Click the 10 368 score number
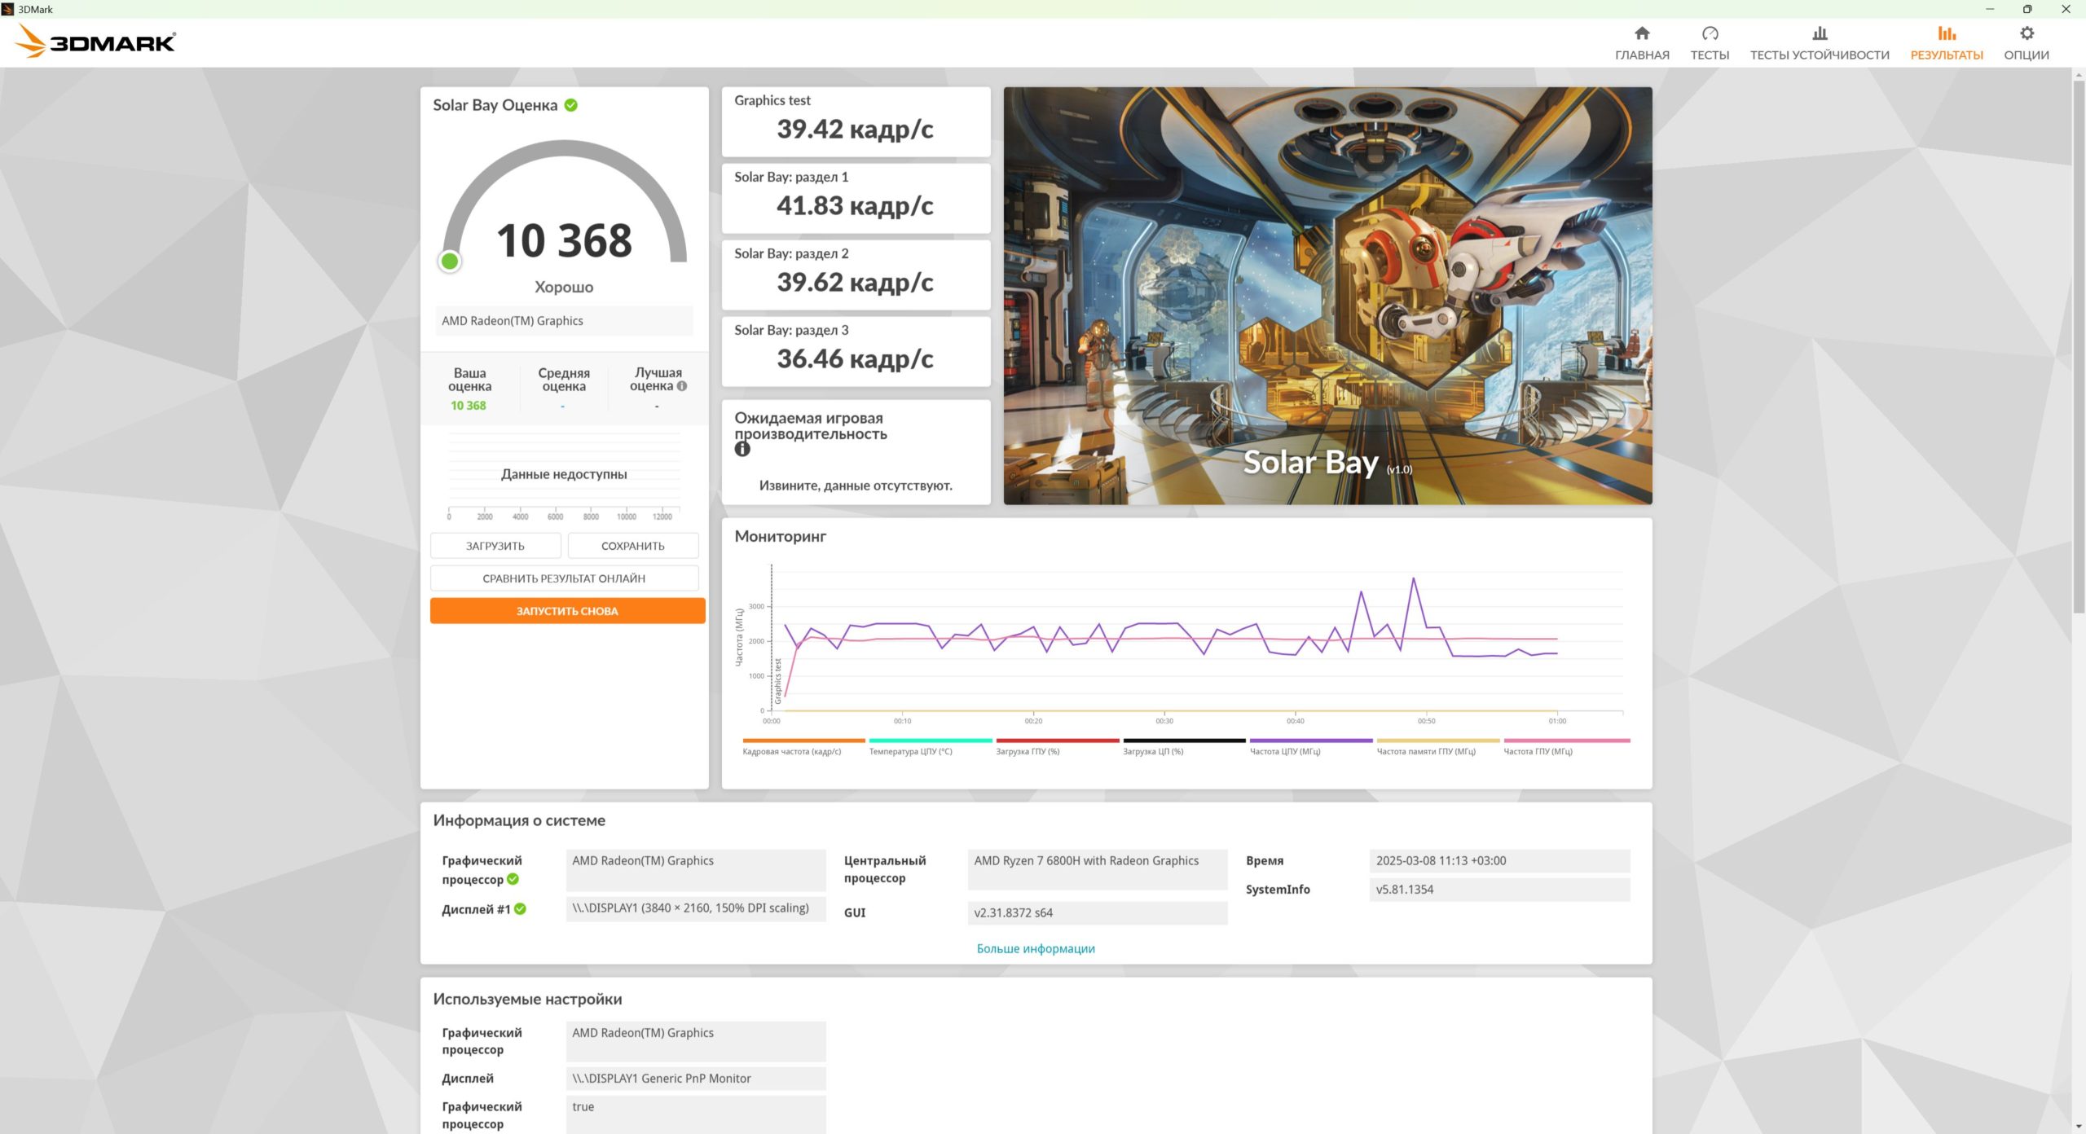 point(564,240)
